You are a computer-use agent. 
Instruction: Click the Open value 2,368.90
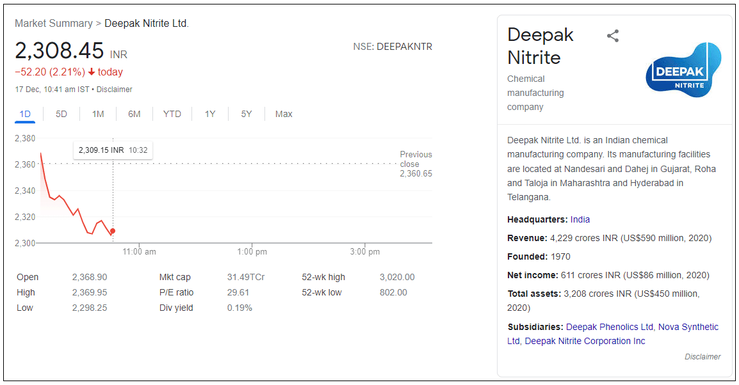[90, 277]
